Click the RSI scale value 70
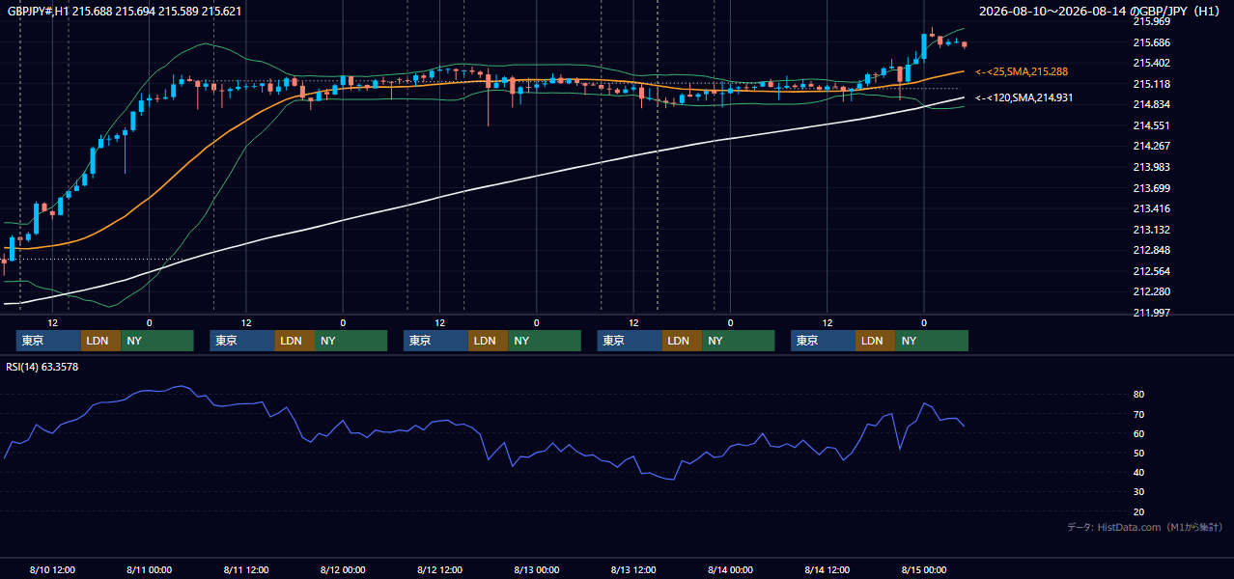Image resolution: width=1234 pixels, height=579 pixels. click(1139, 414)
